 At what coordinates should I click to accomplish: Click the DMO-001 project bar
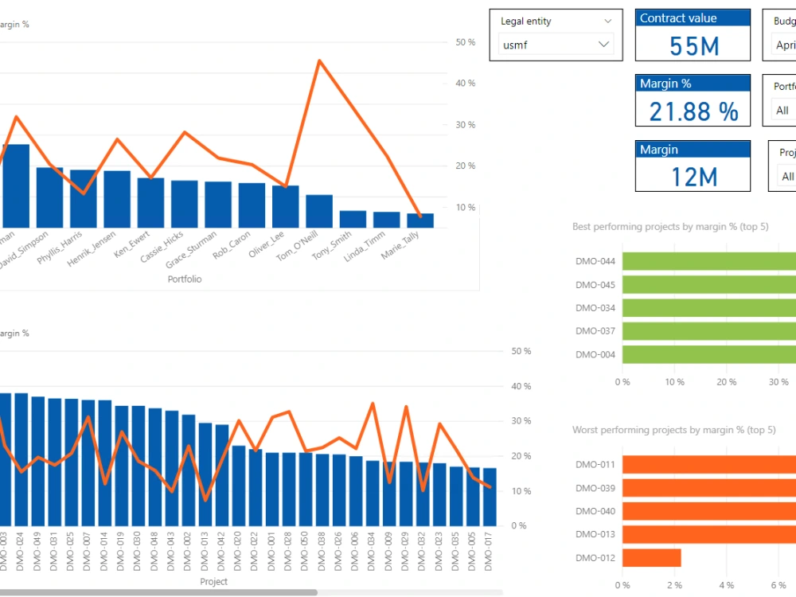click(x=272, y=490)
